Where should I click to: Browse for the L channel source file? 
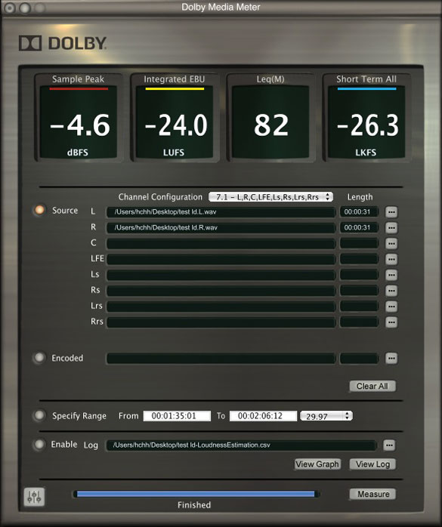[x=391, y=212]
